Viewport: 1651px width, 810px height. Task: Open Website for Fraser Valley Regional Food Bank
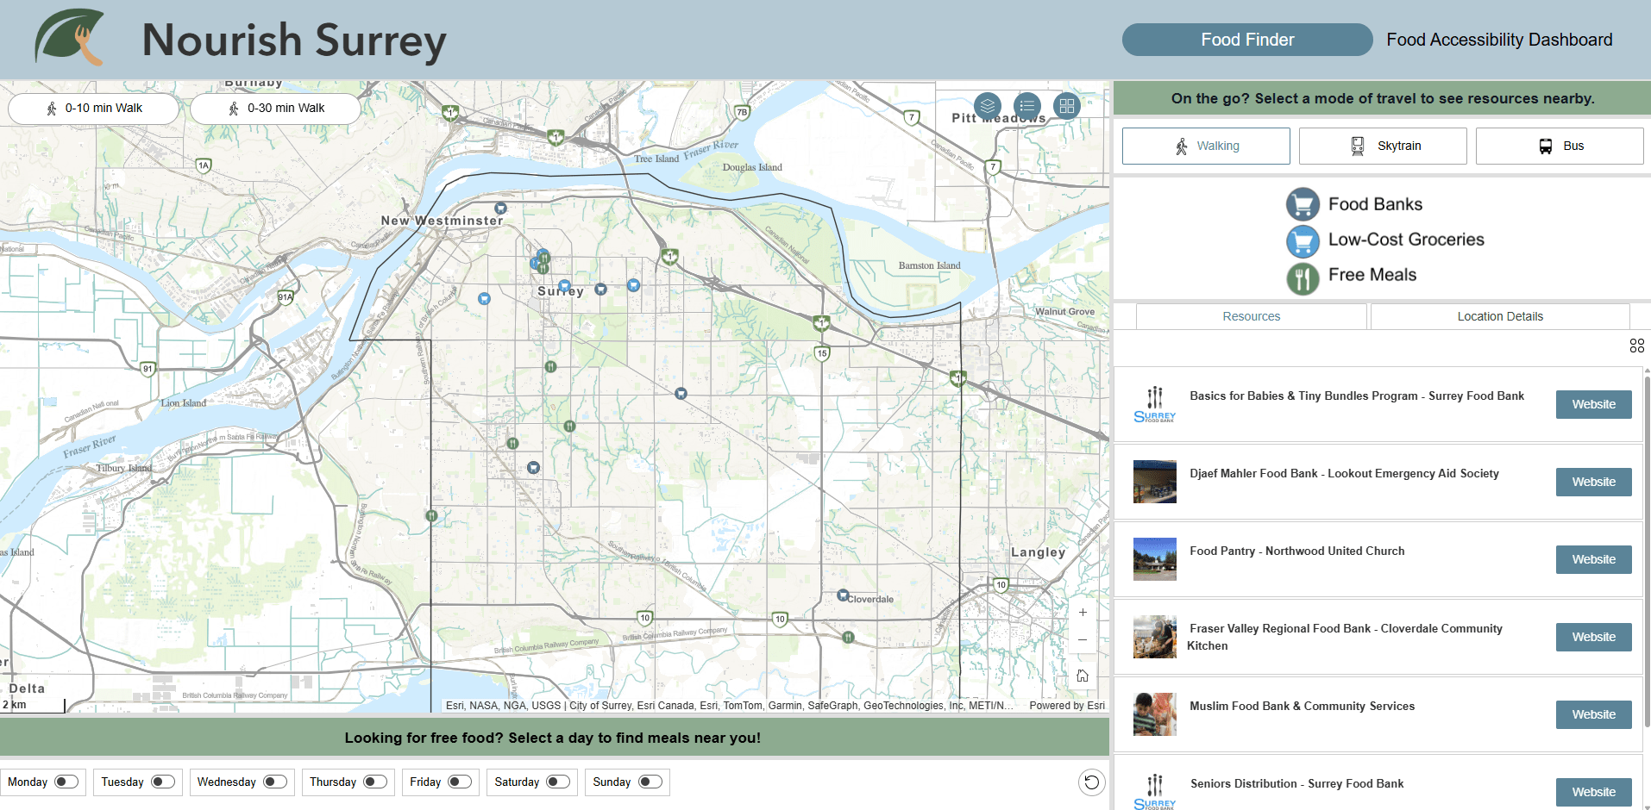[x=1593, y=637]
